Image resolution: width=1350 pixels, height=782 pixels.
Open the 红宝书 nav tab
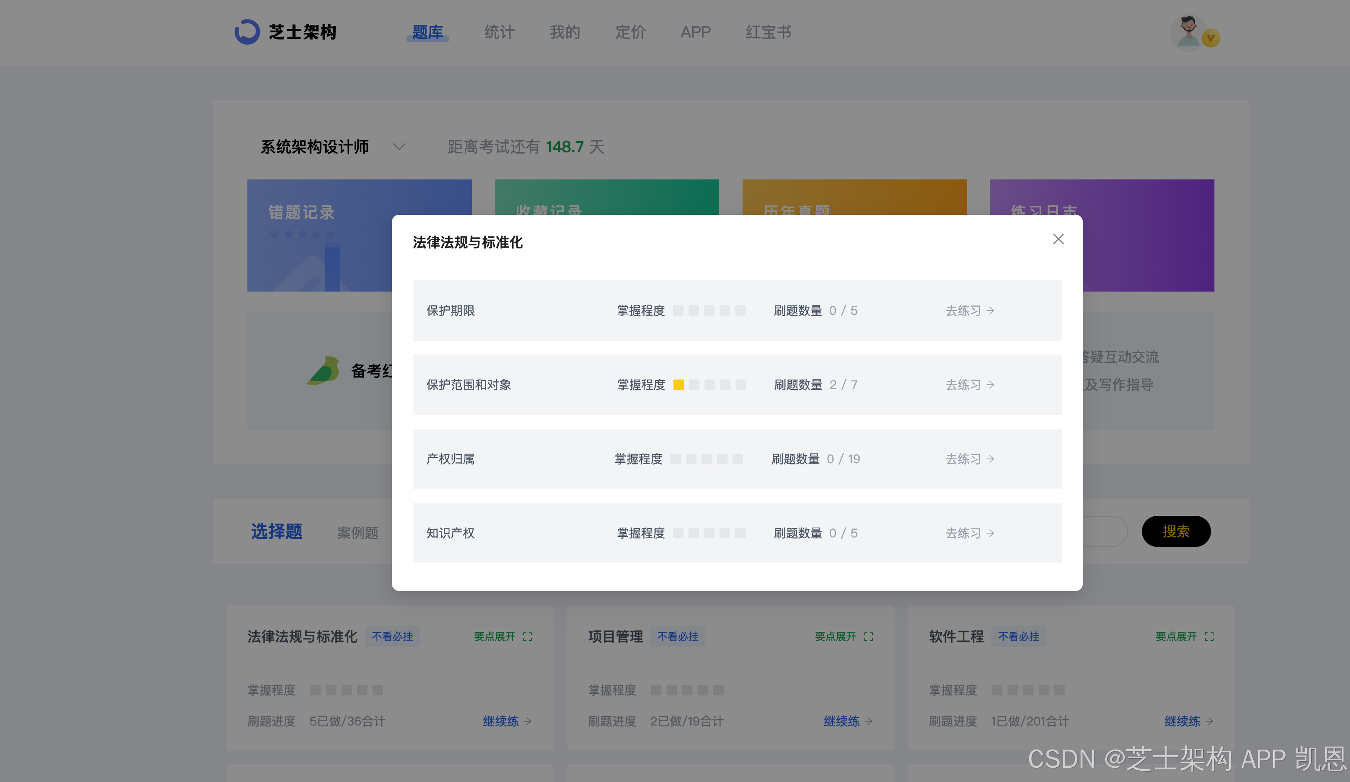[768, 32]
